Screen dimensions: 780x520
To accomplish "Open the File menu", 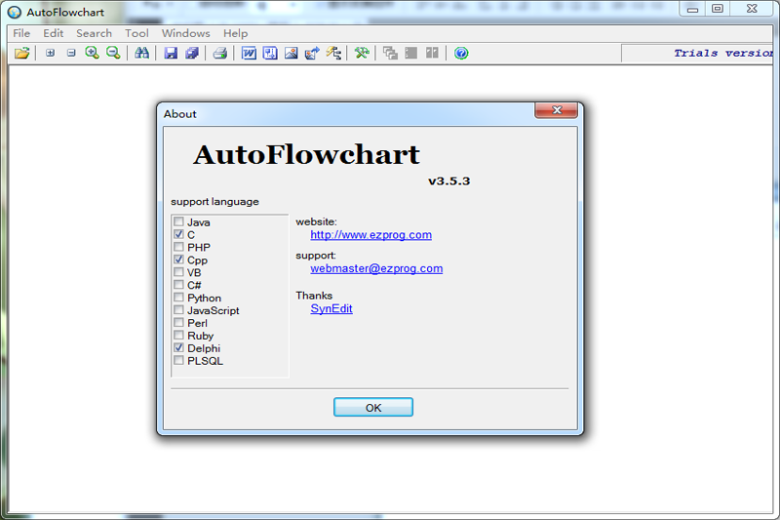I will 21,33.
